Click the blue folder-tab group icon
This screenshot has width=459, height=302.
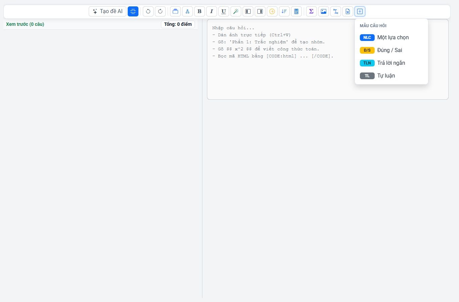click(x=175, y=11)
